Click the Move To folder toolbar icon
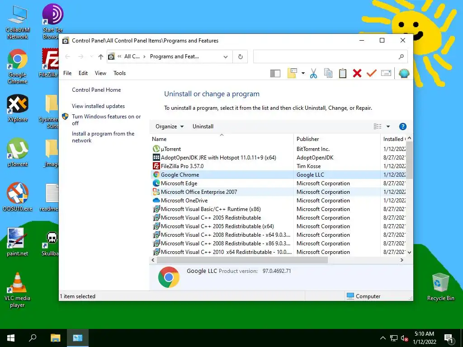The width and height of the screenshot is (463, 347). (x=292, y=73)
